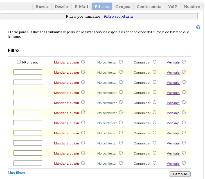
Task: Select Comunicar radio in Nº privado row
Action: (154, 62)
